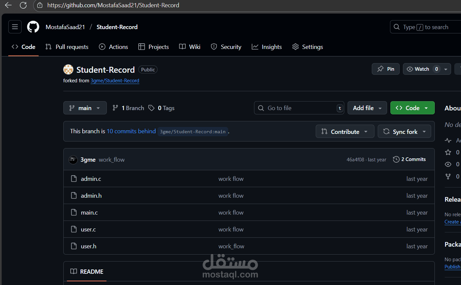461x285 pixels.
Task: Click the Student-Record breadcrumb link
Action: tap(117, 27)
